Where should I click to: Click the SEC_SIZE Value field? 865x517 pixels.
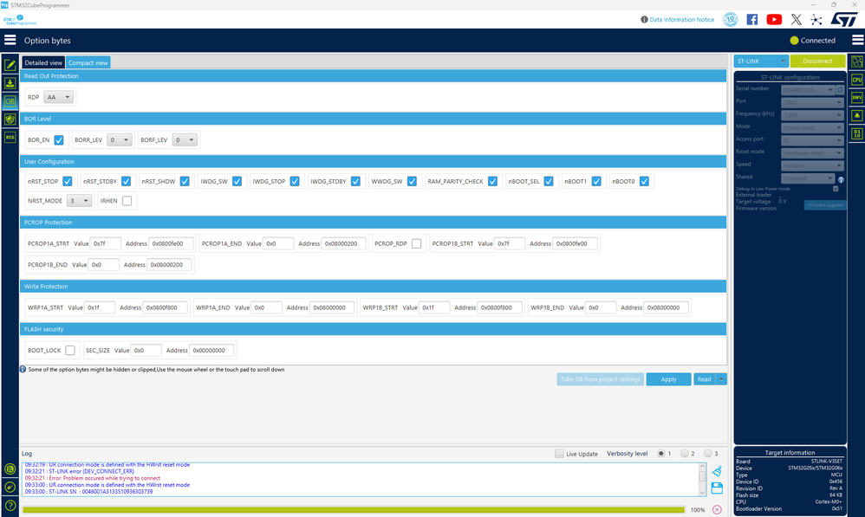pos(146,350)
